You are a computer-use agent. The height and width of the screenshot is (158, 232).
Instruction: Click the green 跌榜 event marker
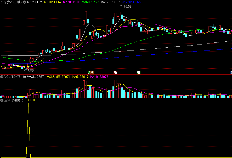click(x=91, y=72)
